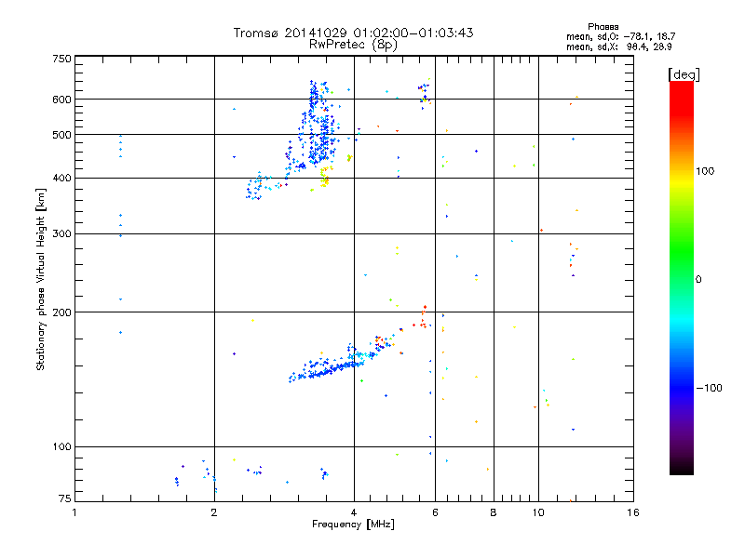Image resolution: width=745 pixels, height=558 pixels.
Task: Click the x-axis '8' tick label
Action: click(x=494, y=512)
